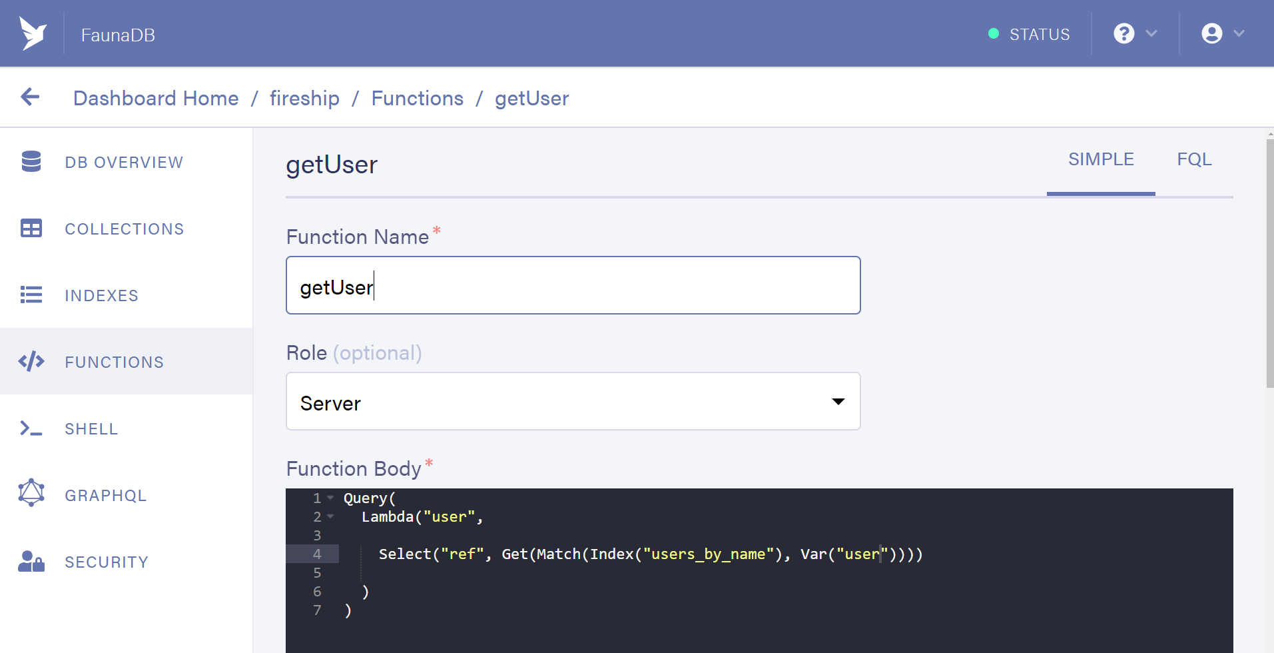Go to Dashboard Home breadcrumb
Image resolution: width=1274 pixels, height=653 pixels.
tap(156, 99)
